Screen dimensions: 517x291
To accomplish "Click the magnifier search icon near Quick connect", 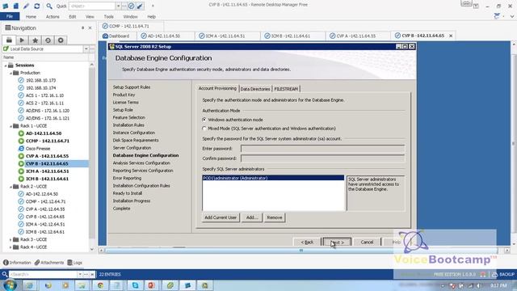I will (49, 6).
